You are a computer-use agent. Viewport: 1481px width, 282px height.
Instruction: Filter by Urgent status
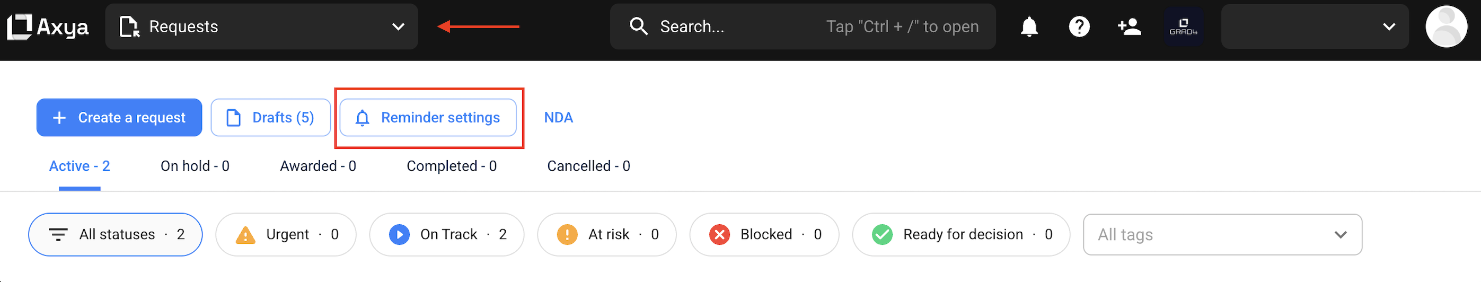(286, 234)
